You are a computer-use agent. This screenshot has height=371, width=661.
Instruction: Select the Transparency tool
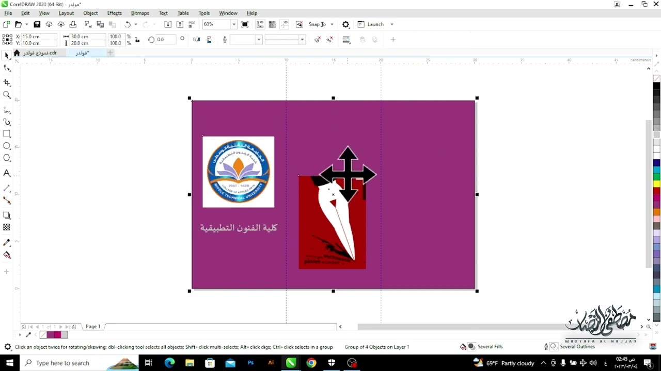coord(7,227)
